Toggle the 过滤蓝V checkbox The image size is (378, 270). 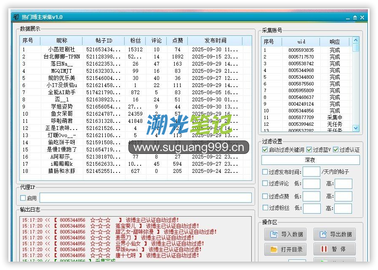(309, 150)
